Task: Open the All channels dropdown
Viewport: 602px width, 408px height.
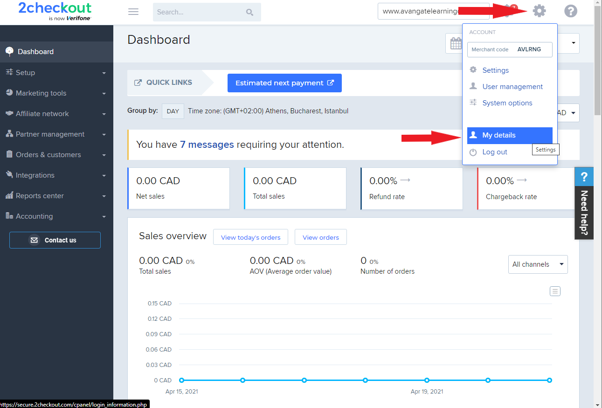Action: 538,264
